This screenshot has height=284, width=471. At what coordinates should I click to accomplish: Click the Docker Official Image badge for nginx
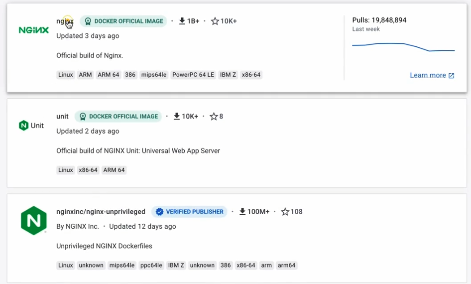(123, 21)
